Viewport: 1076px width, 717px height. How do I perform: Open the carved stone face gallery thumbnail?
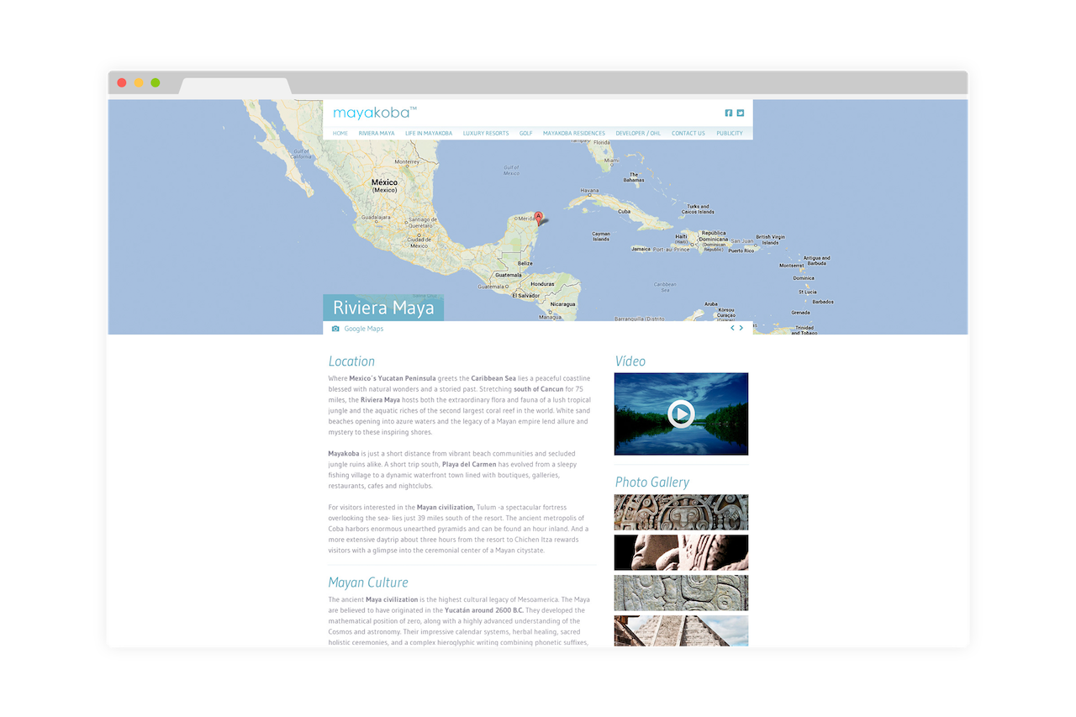pyautogui.click(x=681, y=512)
